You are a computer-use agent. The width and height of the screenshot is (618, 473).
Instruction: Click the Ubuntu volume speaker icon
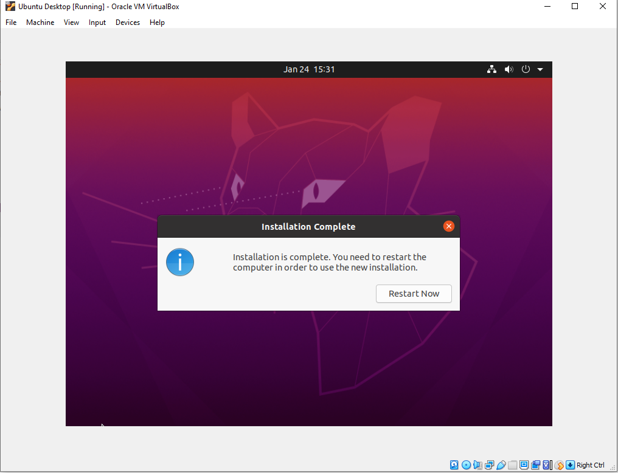click(x=509, y=69)
